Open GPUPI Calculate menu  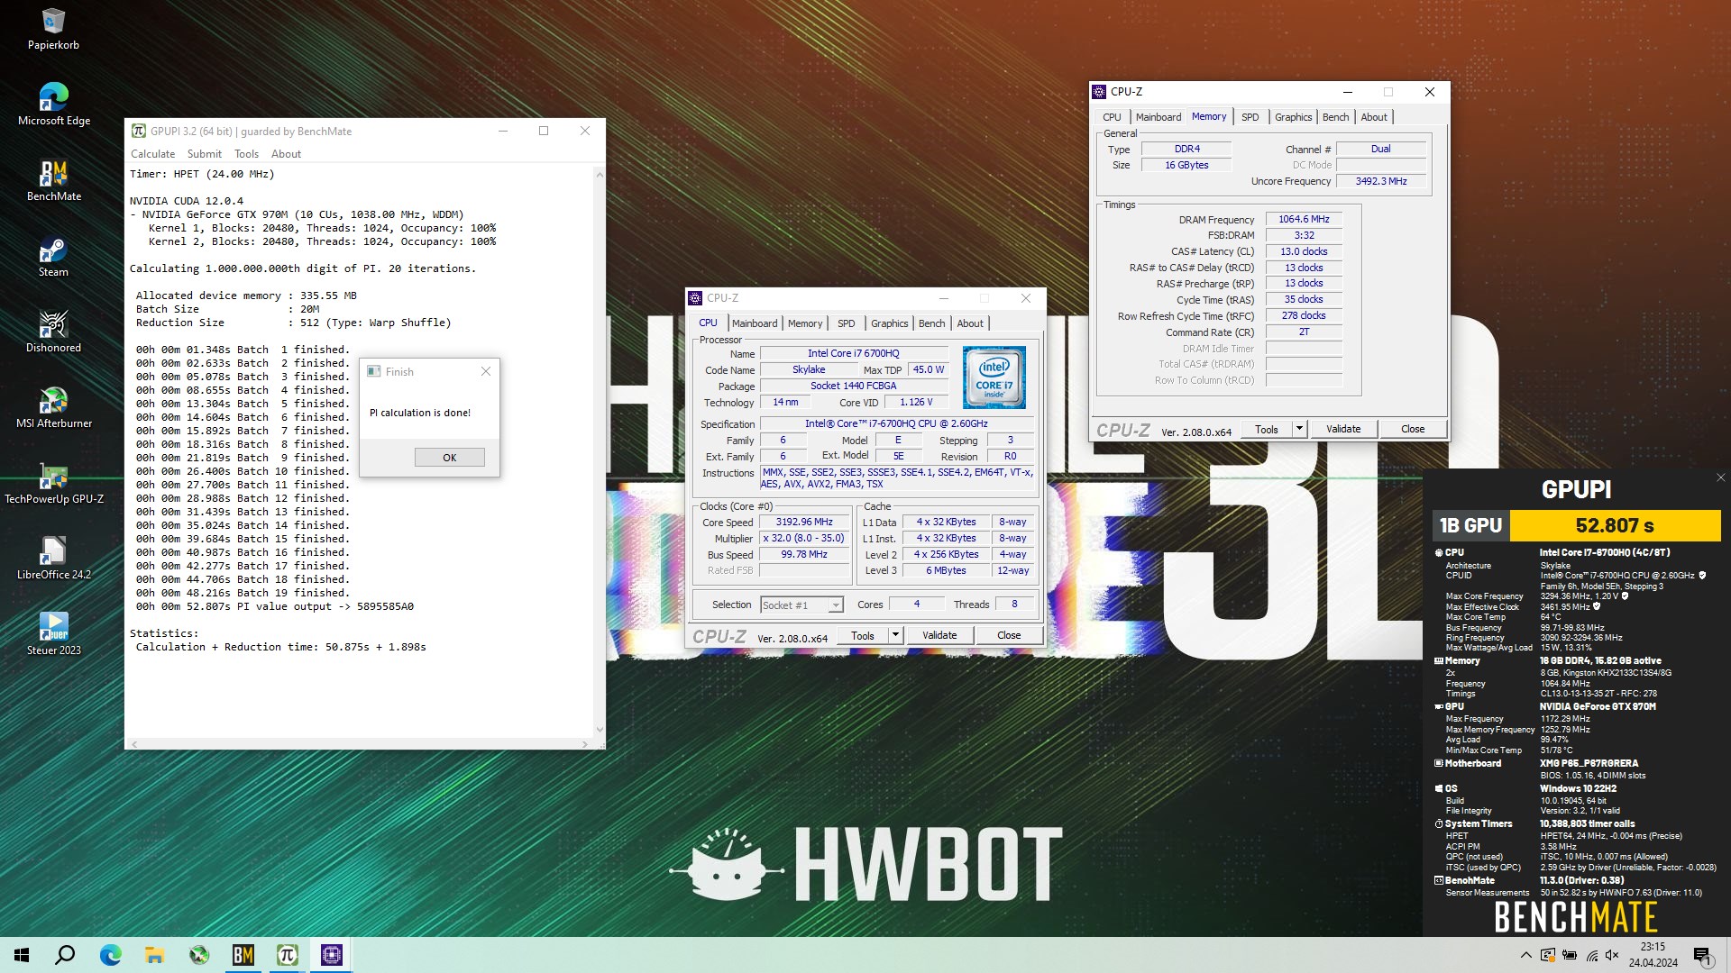click(152, 154)
